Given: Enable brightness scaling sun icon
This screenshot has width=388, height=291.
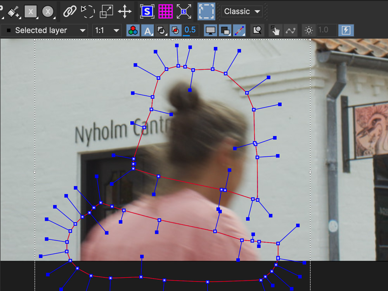Looking at the screenshot, I should coord(308,30).
